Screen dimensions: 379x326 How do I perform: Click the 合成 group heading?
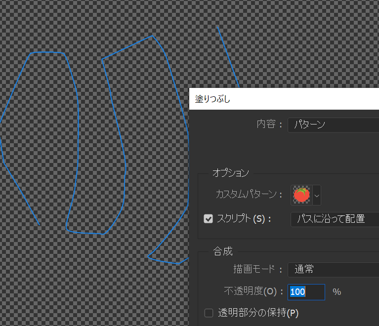click(x=223, y=251)
